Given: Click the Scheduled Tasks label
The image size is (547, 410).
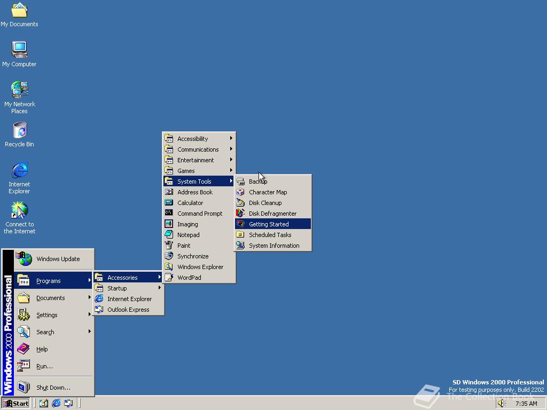Looking at the screenshot, I should coord(270,235).
